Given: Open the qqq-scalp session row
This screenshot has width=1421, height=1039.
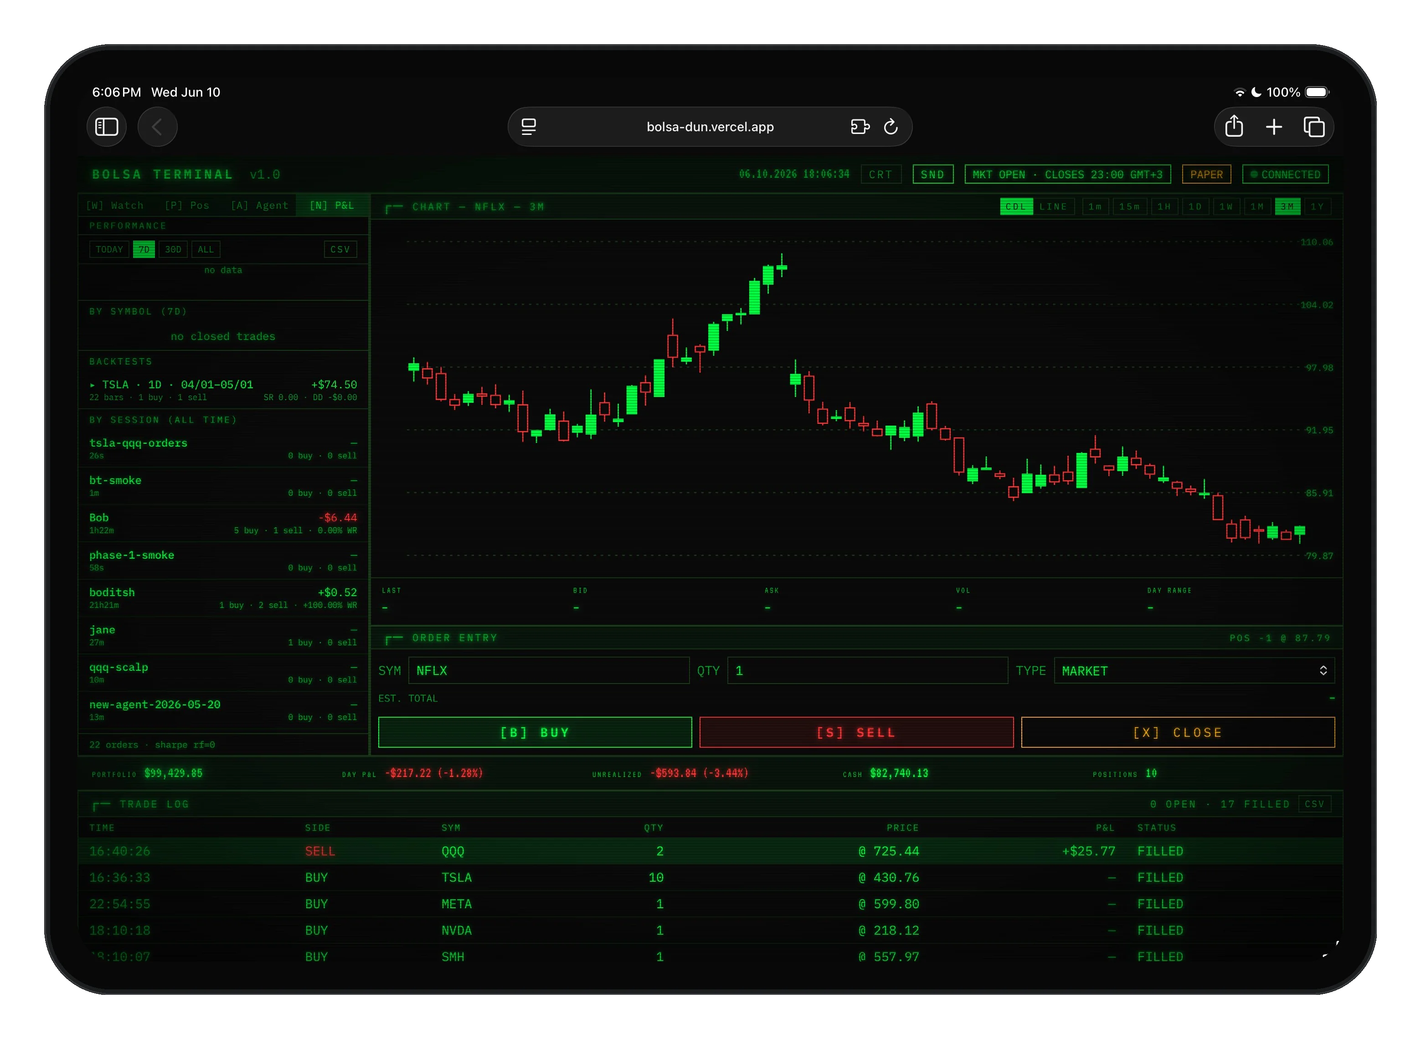Looking at the screenshot, I should (223, 672).
